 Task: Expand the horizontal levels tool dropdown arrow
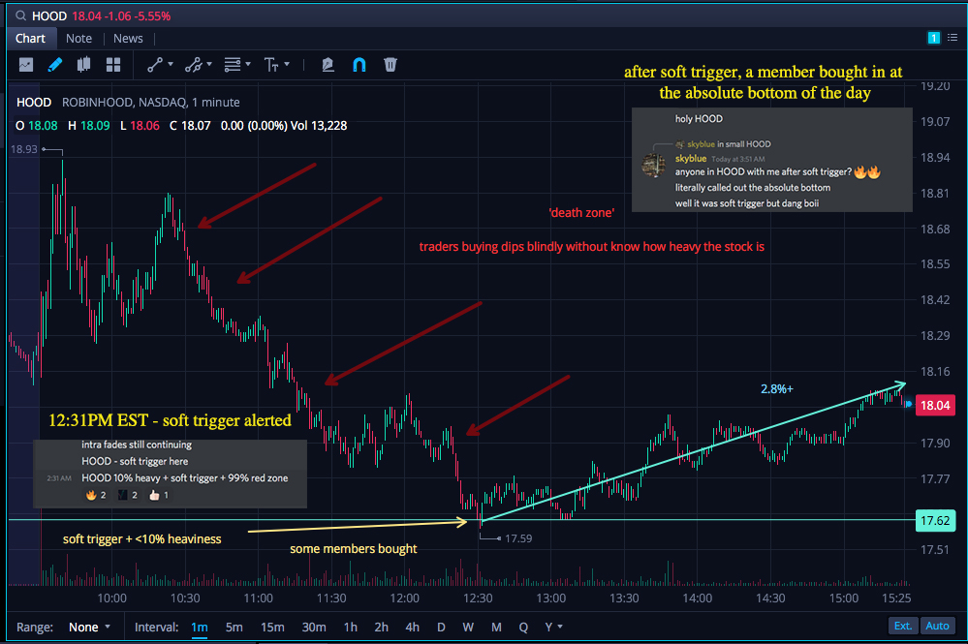tap(247, 64)
